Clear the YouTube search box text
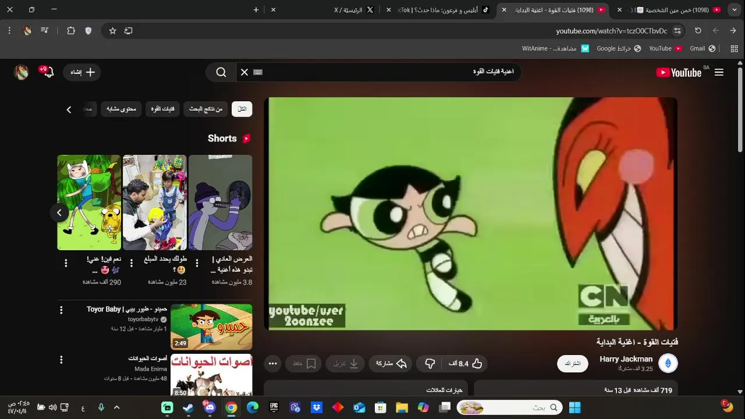The width and height of the screenshot is (745, 419). [x=244, y=72]
